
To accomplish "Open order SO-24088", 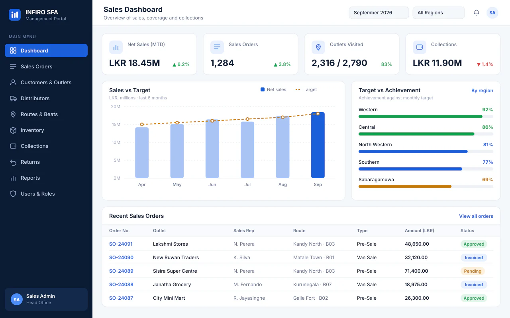I will [121, 285].
